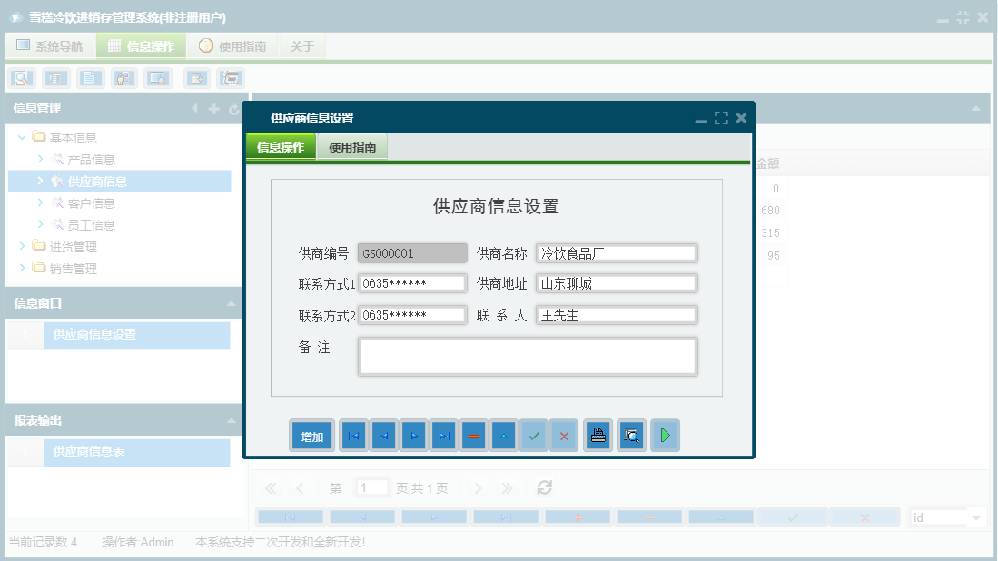998x561 pixels.
Task: Go to the last record using navigator icon
Action: pos(444,435)
